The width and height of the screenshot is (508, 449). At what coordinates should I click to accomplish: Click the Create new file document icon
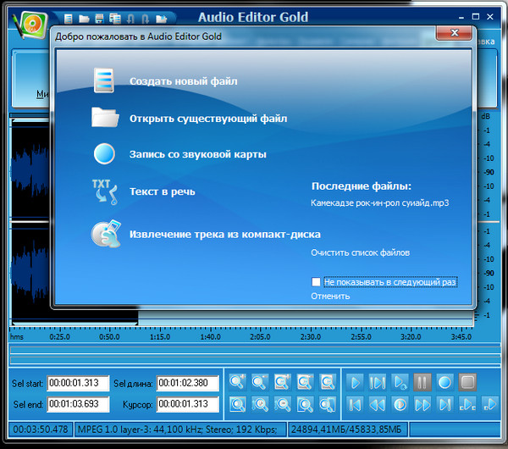tap(104, 80)
